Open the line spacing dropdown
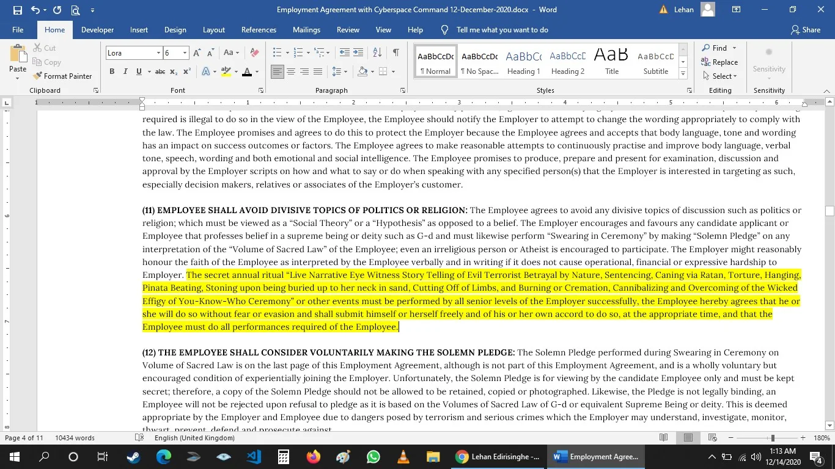The width and height of the screenshot is (835, 469). coord(339,72)
